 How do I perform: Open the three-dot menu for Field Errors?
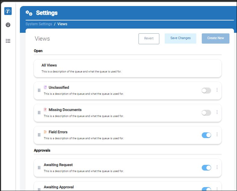[x=217, y=134]
